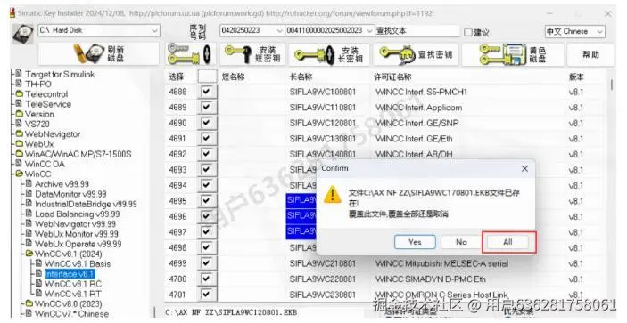This screenshot has width=627, height=323.
Task: Select Archive v99.99 tree item
Action: (x=62, y=184)
